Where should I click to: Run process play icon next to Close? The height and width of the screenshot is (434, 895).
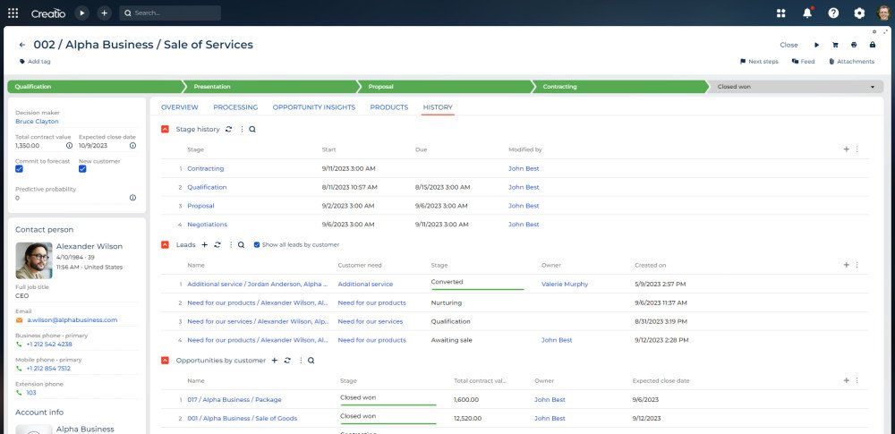pos(817,45)
